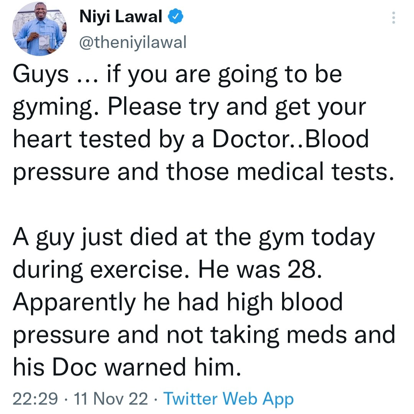Click the text "Doctor..Blood" in the tweet
This screenshot has height=414, width=414.
point(290,140)
